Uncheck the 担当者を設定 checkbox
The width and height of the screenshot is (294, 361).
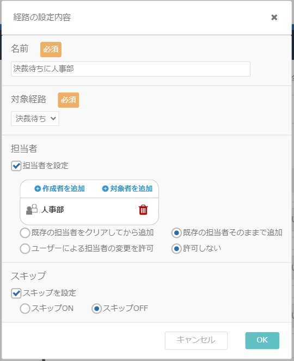point(16,166)
